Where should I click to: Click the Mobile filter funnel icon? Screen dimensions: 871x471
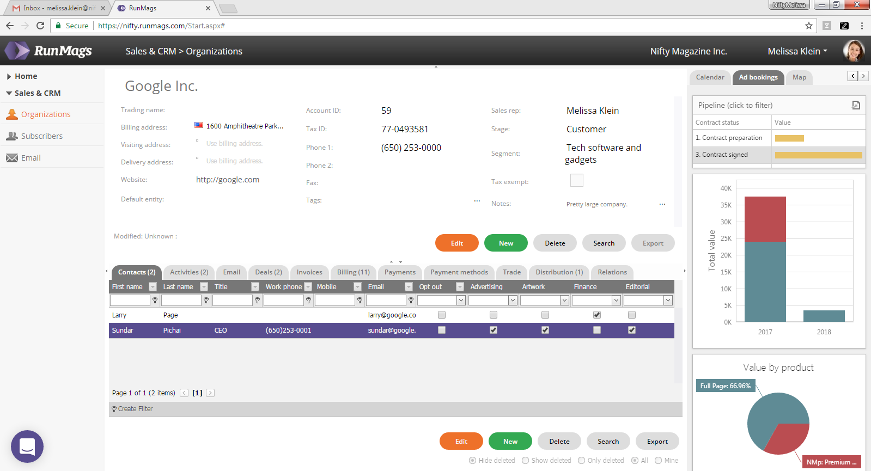(360, 300)
